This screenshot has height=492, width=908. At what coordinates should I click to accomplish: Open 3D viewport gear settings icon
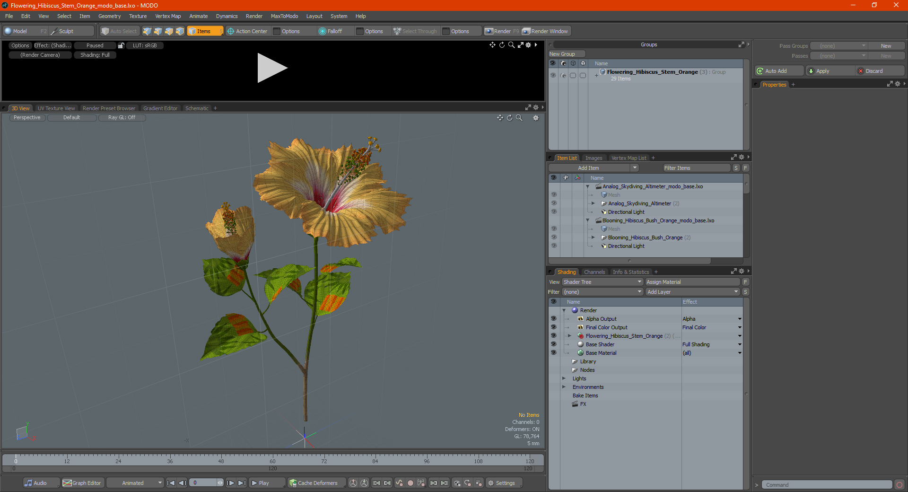click(536, 118)
